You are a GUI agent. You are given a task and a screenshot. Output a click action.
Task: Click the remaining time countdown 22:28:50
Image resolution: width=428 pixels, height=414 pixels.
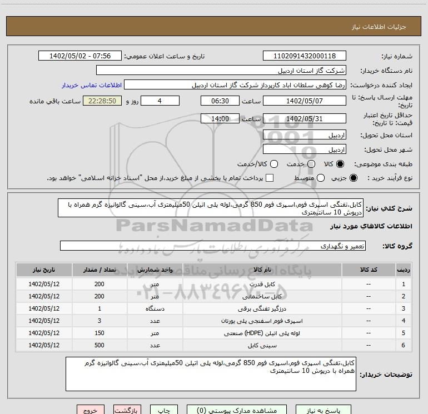coord(102,101)
